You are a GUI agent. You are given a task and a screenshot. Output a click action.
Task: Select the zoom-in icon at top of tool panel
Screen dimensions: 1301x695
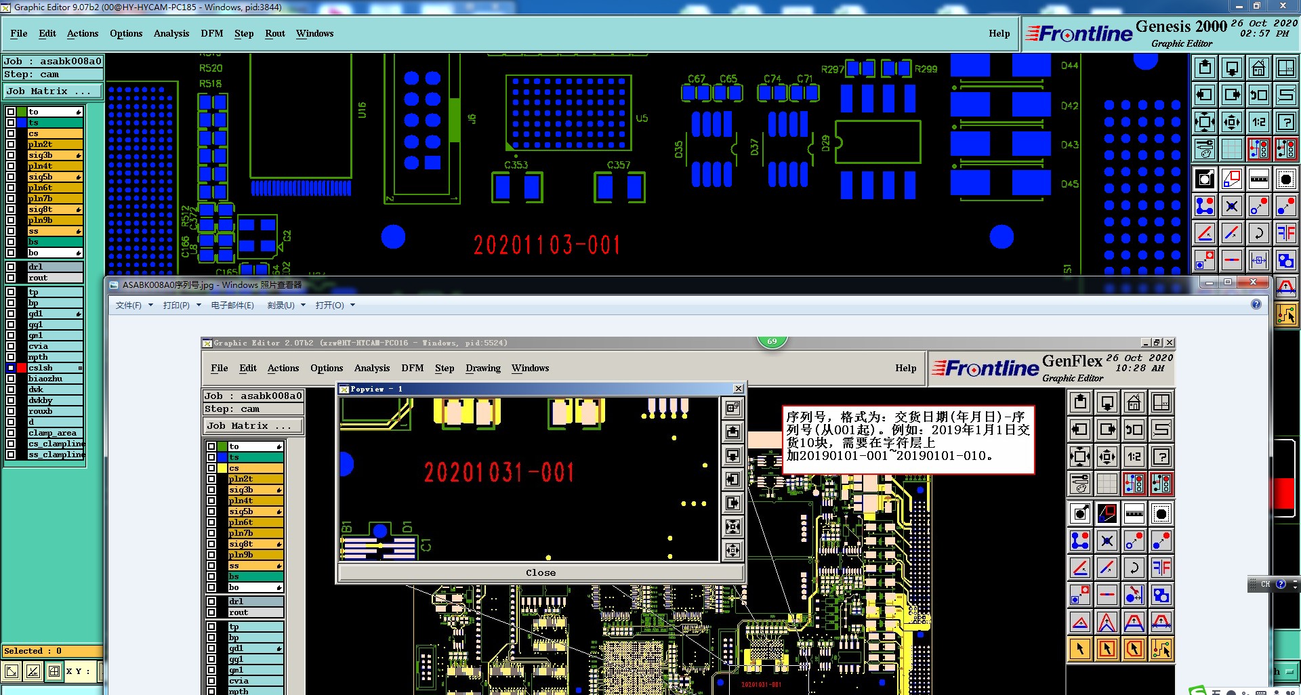tap(1205, 68)
